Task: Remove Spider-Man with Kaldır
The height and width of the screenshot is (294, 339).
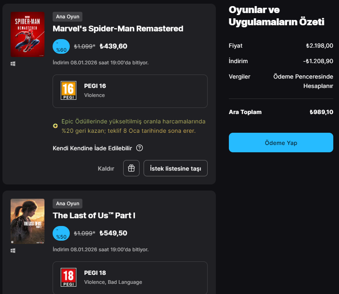Action: pyautogui.click(x=106, y=169)
